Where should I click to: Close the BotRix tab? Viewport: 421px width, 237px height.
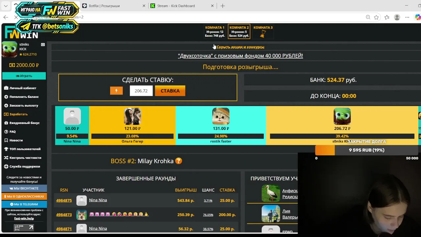[x=144, y=6]
